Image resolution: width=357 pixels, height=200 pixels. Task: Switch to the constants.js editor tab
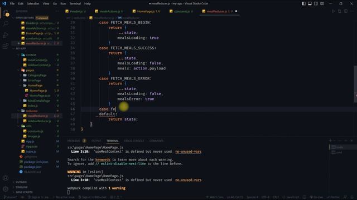(x=181, y=11)
